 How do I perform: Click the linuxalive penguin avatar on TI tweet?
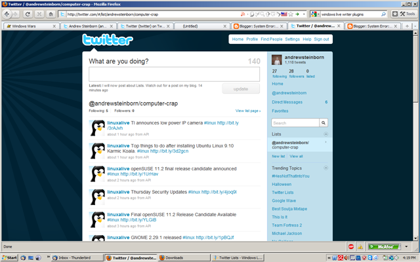tap(97, 128)
